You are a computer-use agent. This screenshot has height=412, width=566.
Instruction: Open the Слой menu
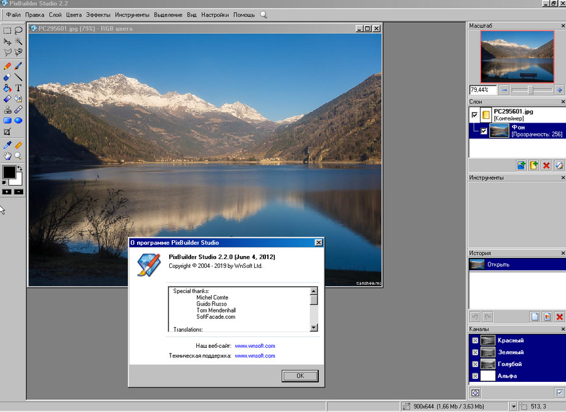[x=55, y=15]
